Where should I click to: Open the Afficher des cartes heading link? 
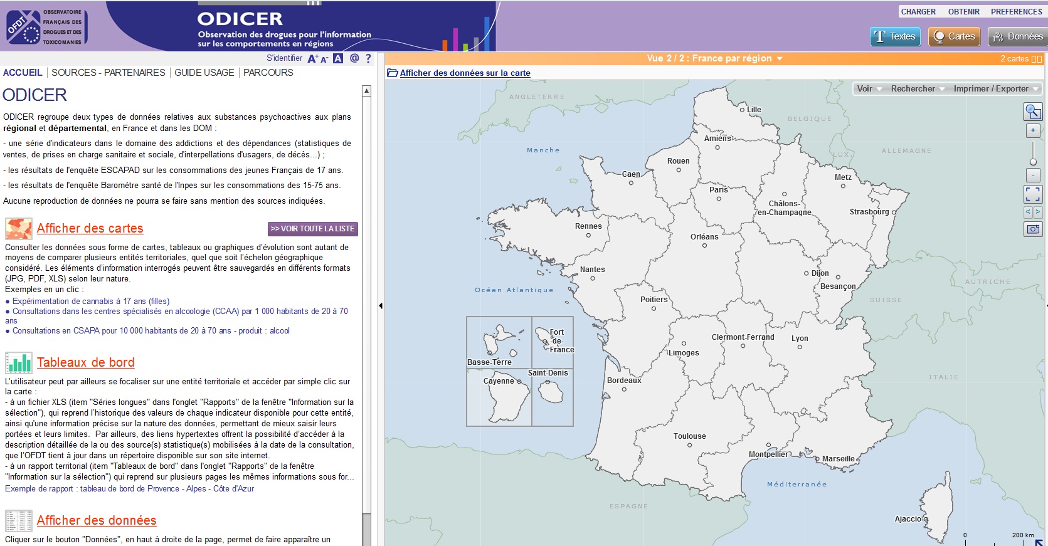pos(90,229)
